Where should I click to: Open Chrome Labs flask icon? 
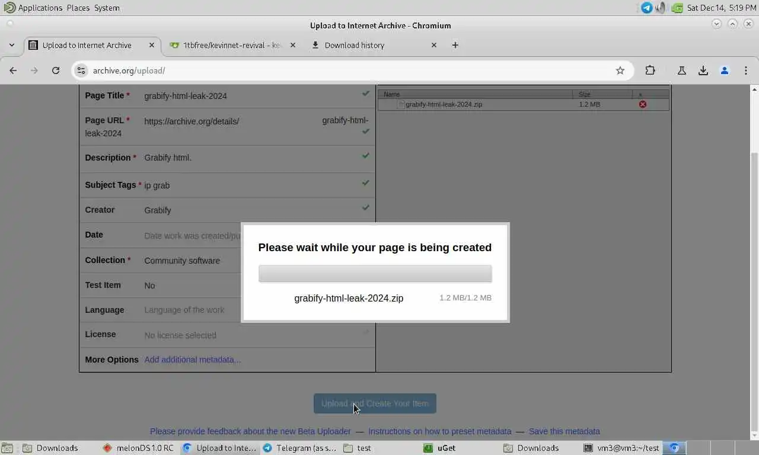[682, 71]
